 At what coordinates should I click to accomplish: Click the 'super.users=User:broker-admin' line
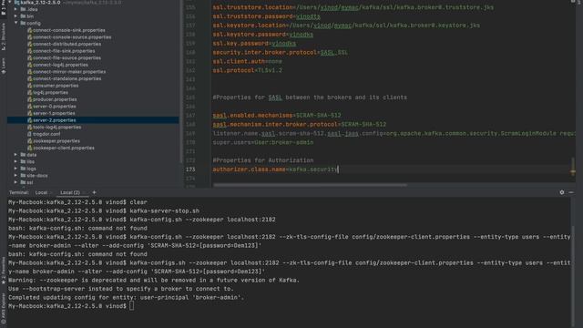pyautogui.click(x=263, y=142)
